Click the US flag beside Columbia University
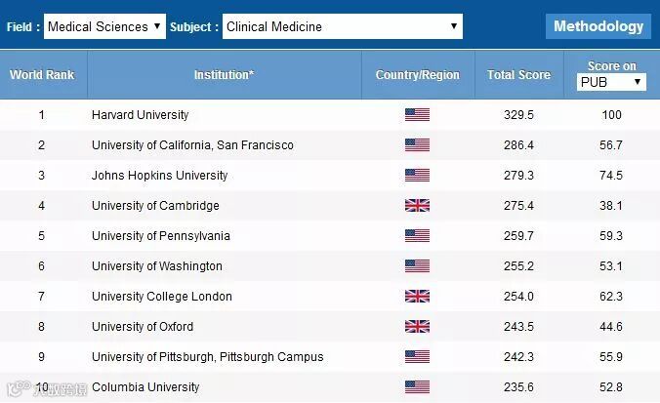Viewport: 660px width, 403px height. point(417,387)
